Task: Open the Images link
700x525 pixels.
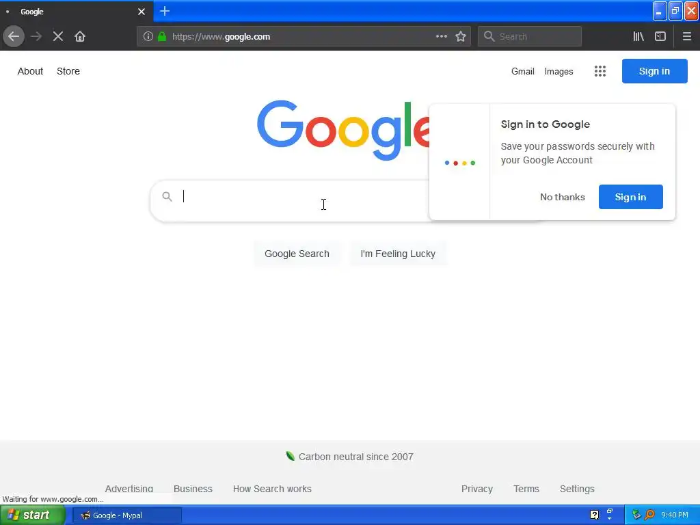Action: coord(558,71)
